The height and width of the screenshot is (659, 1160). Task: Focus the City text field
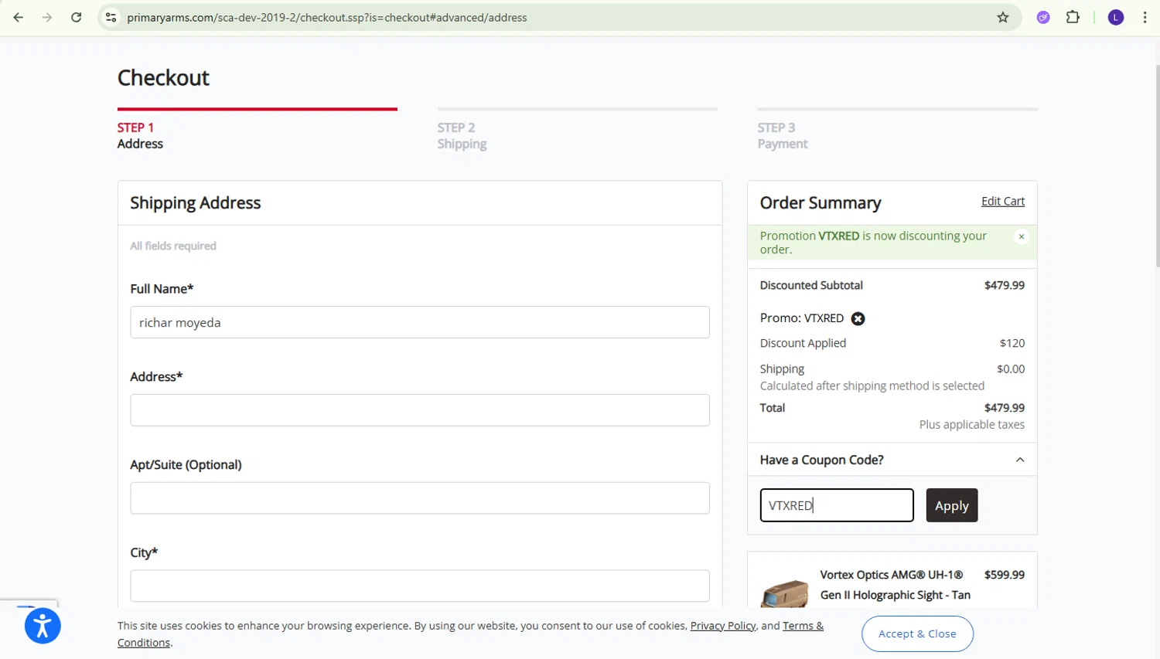click(x=420, y=586)
